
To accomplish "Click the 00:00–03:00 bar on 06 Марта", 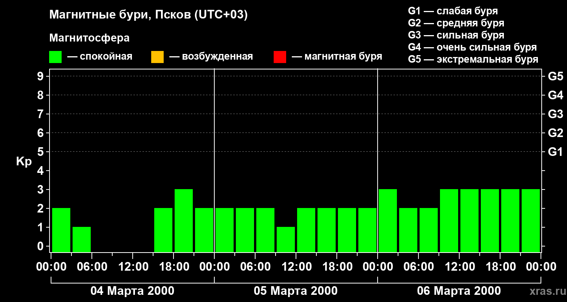I will coord(388,220).
